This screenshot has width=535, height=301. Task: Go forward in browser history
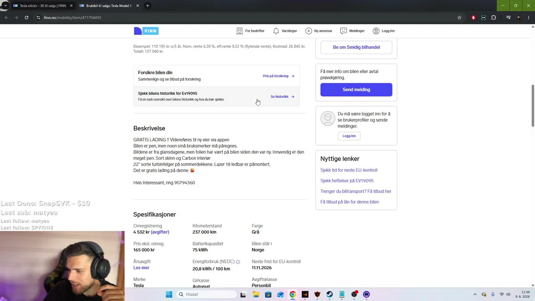(16, 18)
